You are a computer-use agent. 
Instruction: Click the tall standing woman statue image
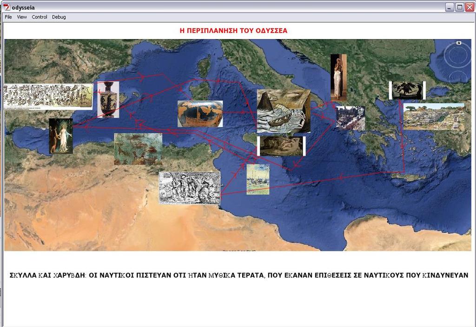pyautogui.click(x=338, y=78)
